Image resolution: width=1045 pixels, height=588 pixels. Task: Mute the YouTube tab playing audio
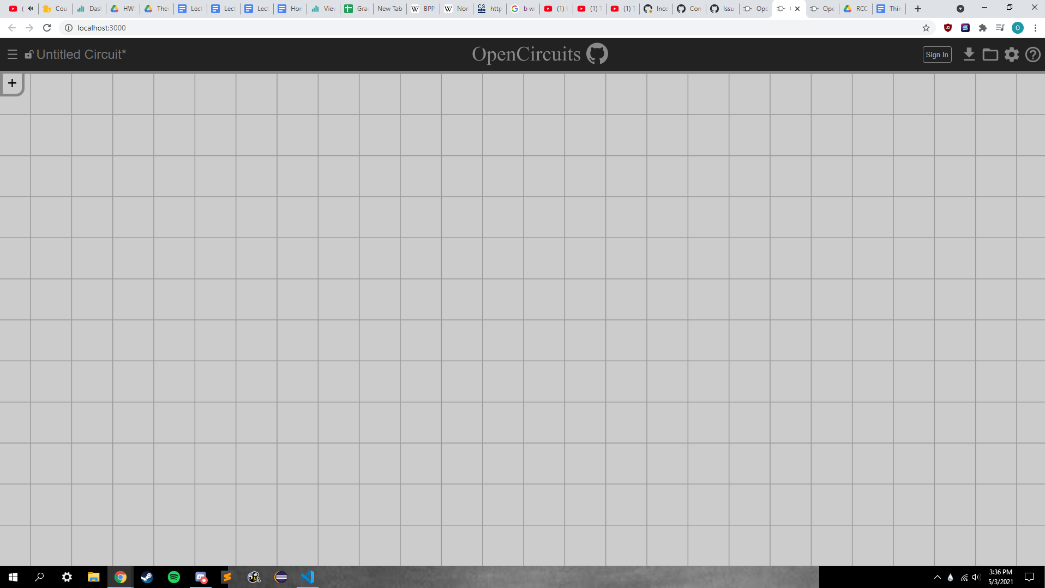pos(30,9)
